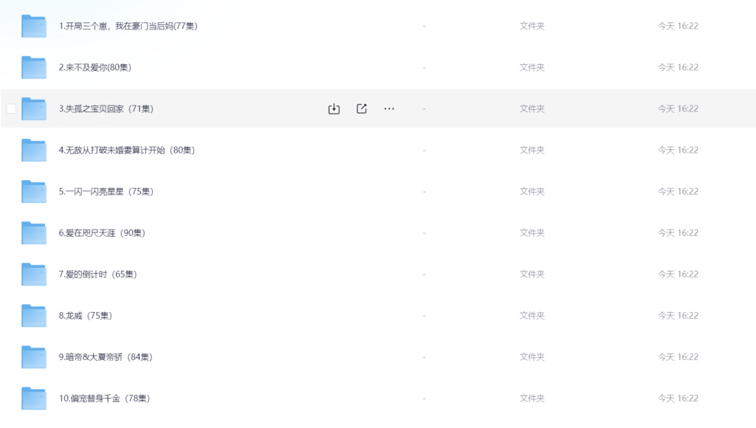Click the folder icon next to 2.来不及爱你
Image resolution: width=756 pixels, height=428 pixels.
point(34,67)
